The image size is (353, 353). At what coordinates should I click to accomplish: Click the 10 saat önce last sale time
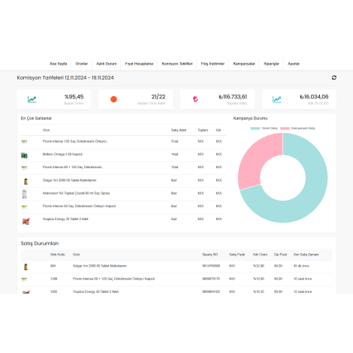pos(303,279)
